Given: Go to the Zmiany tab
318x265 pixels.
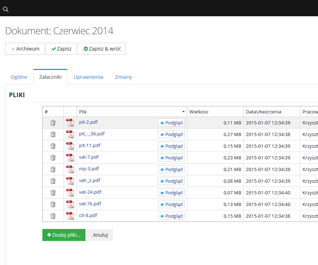Looking at the screenshot, I should tap(124, 77).
